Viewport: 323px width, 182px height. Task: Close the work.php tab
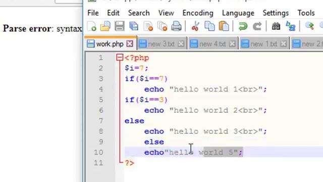click(130, 44)
